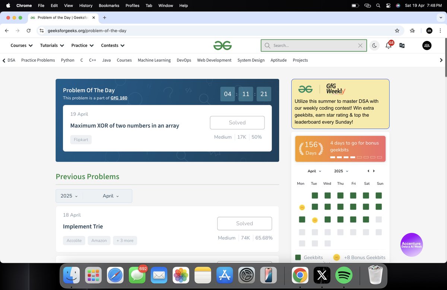Screen dimensions: 447x290
Task: Click Solved button for Maximum XOR problem
Action: pyautogui.click(x=237, y=123)
